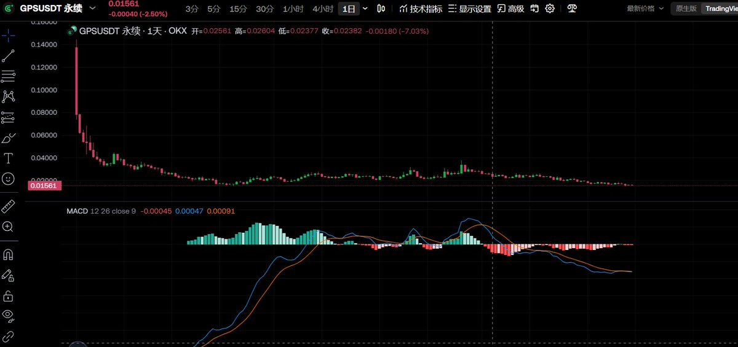The width and height of the screenshot is (738, 347).
Task: Switch to the 3分 timeframe
Action: [192, 9]
